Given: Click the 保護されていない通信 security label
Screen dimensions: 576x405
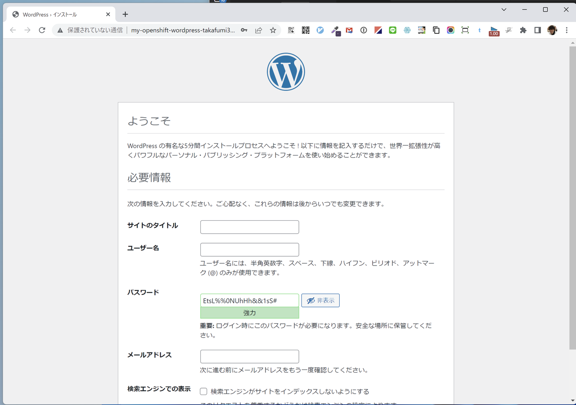Looking at the screenshot, I should coord(95,30).
